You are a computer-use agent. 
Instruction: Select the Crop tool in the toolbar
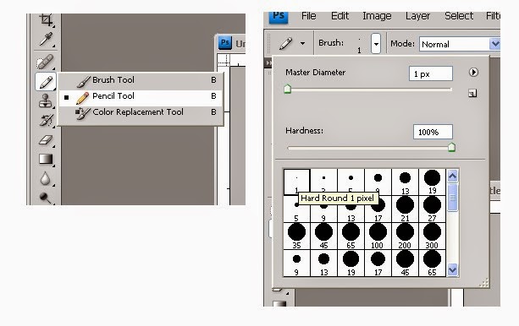tap(46, 19)
